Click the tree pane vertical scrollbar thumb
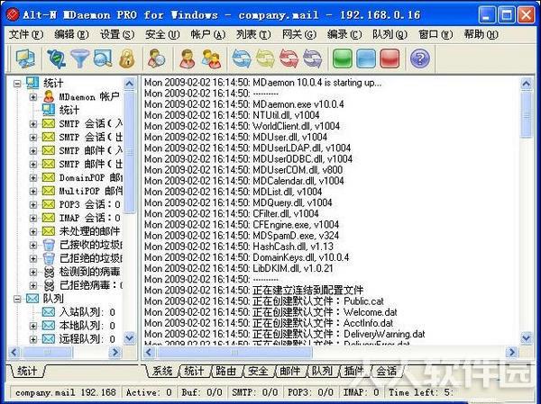This screenshot has height=404, width=541. 129,151
